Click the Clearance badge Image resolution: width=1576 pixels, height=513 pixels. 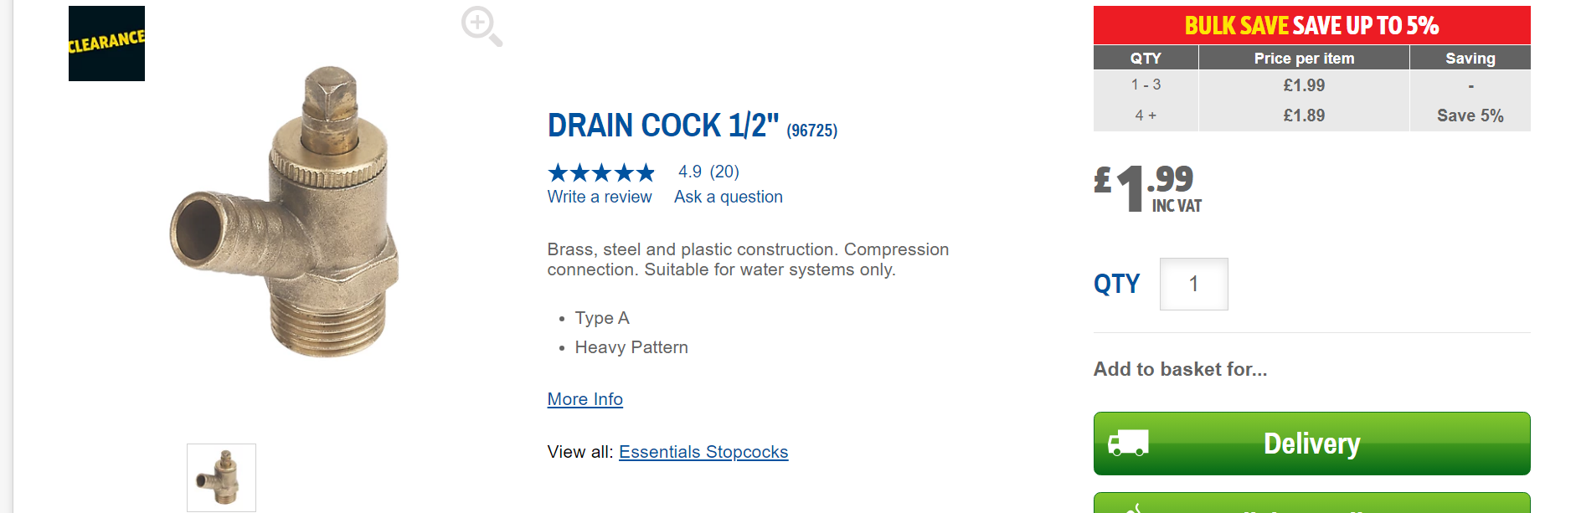106,44
